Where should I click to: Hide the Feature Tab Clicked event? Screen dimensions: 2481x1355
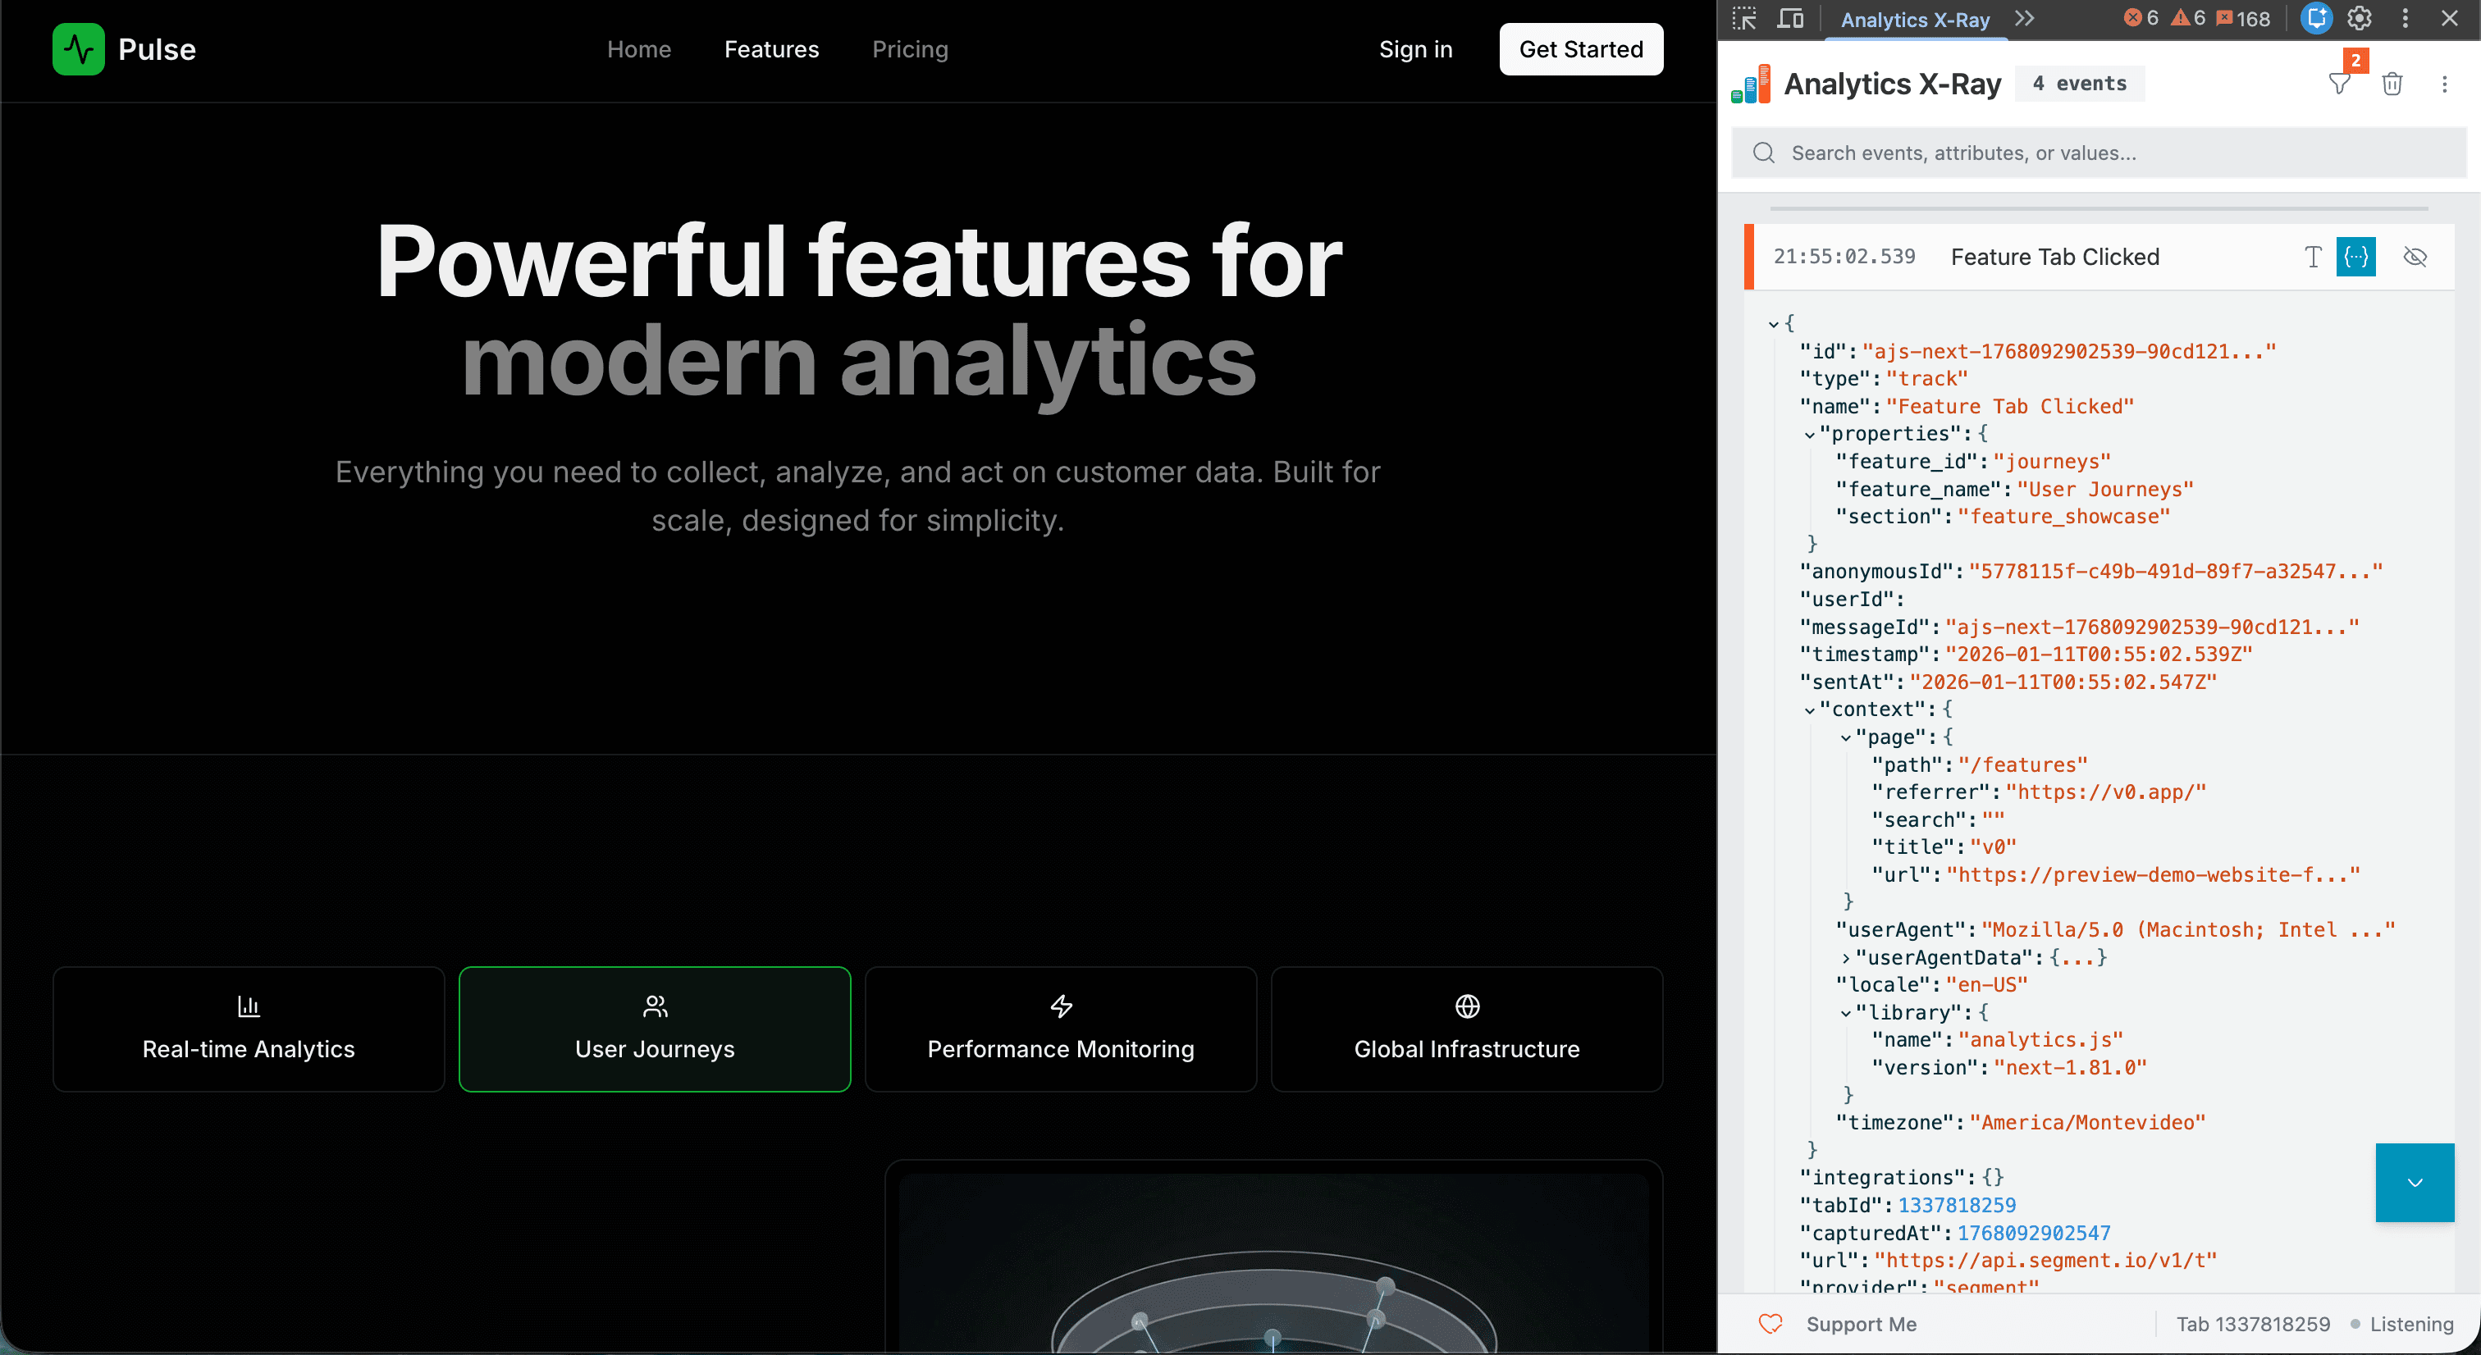(2415, 257)
